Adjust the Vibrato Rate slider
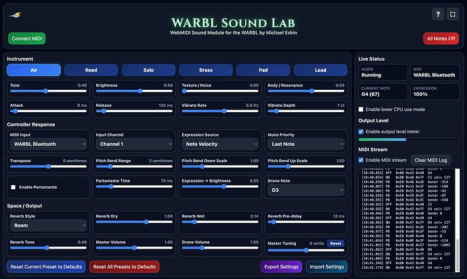This screenshot has height=279, width=467. 220,111
